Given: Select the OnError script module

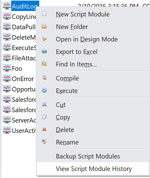Looking at the screenshot, I should (23, 79).
